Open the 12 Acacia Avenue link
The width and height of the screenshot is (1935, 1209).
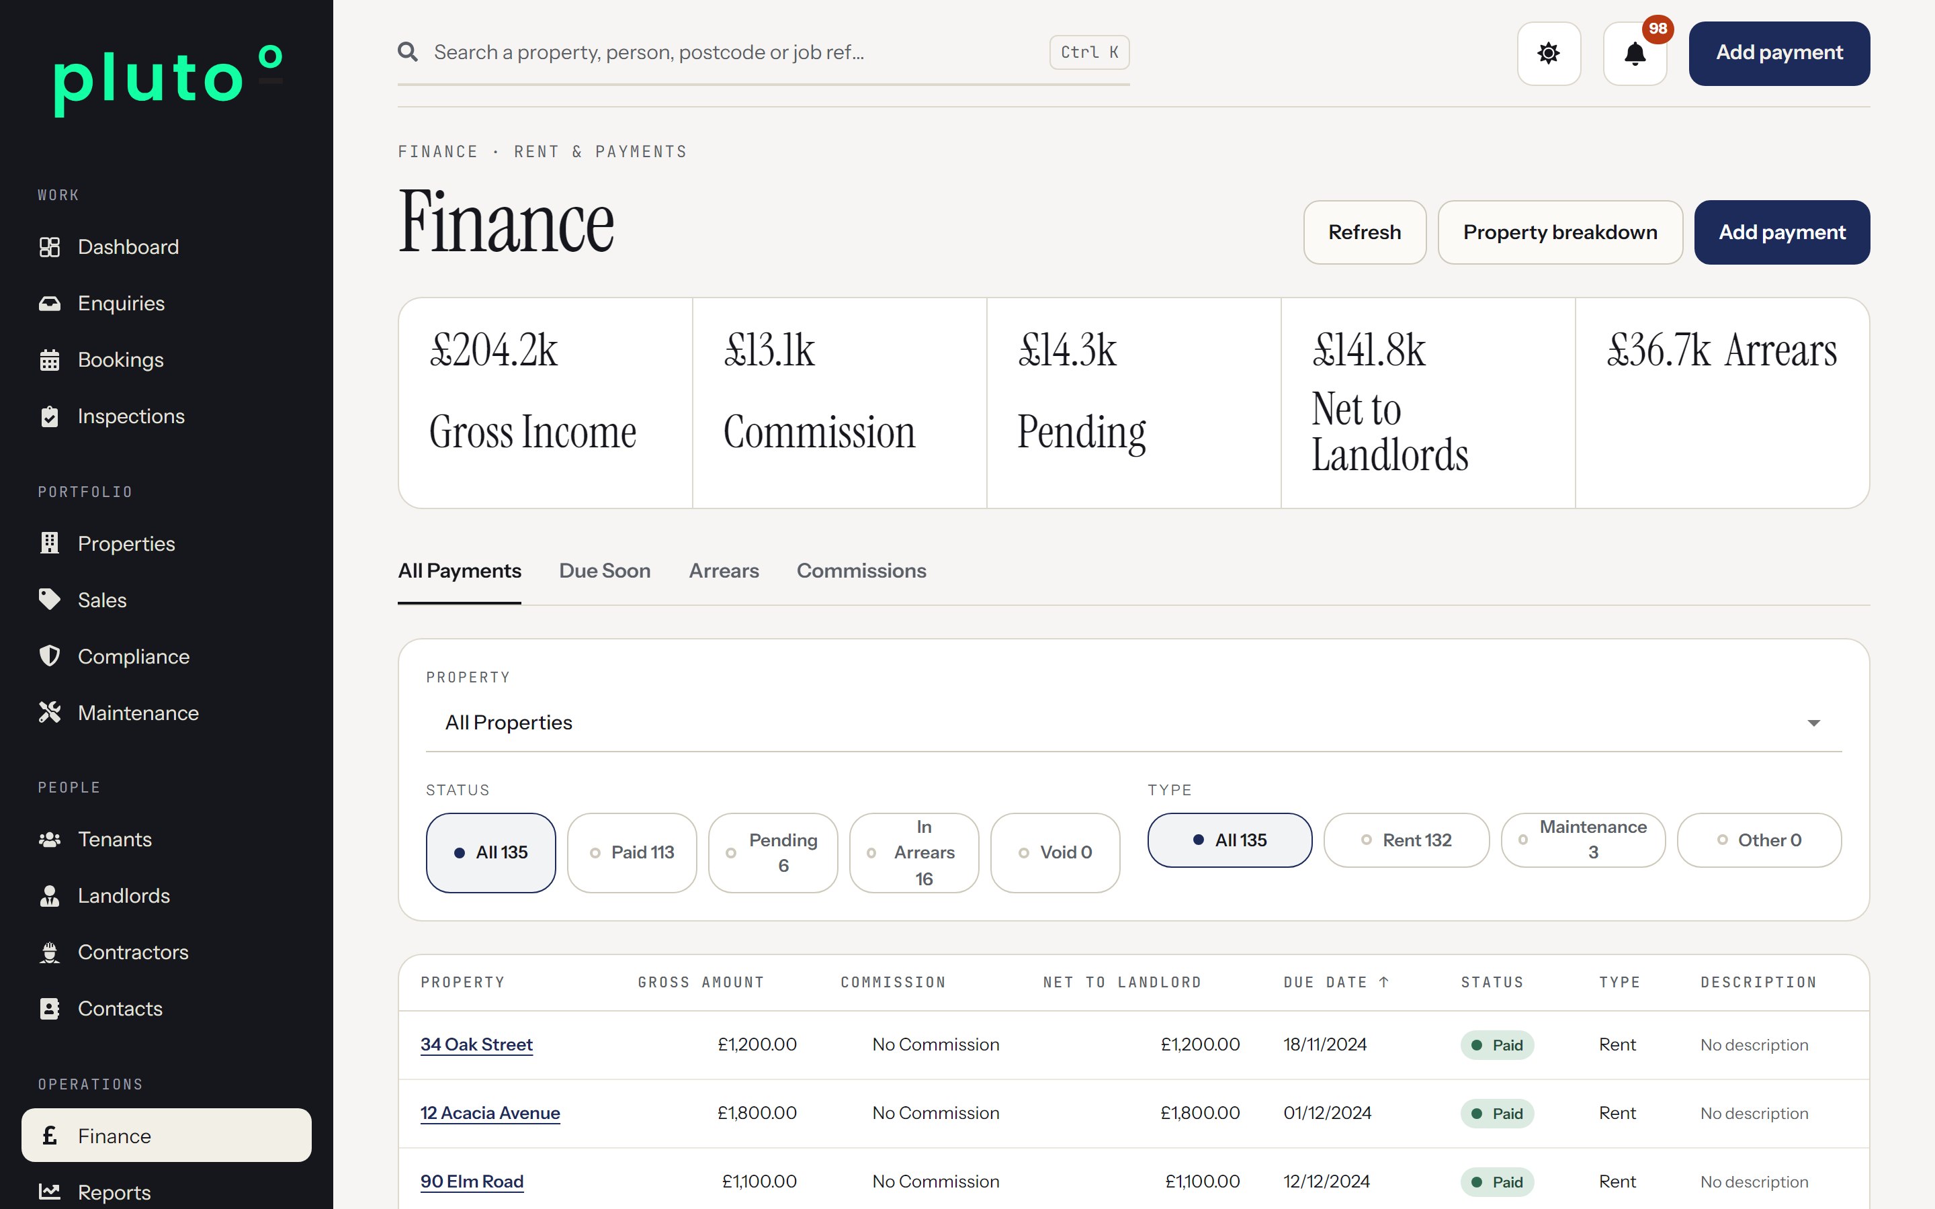[490, 1113]
